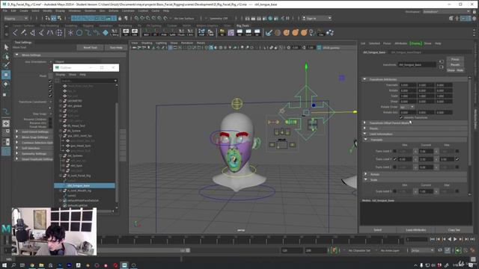Image resolution: width=479 pixels, height=269 pixels.
Task: Open the viewport Lighting menu
Action: [x=162, y=43]
